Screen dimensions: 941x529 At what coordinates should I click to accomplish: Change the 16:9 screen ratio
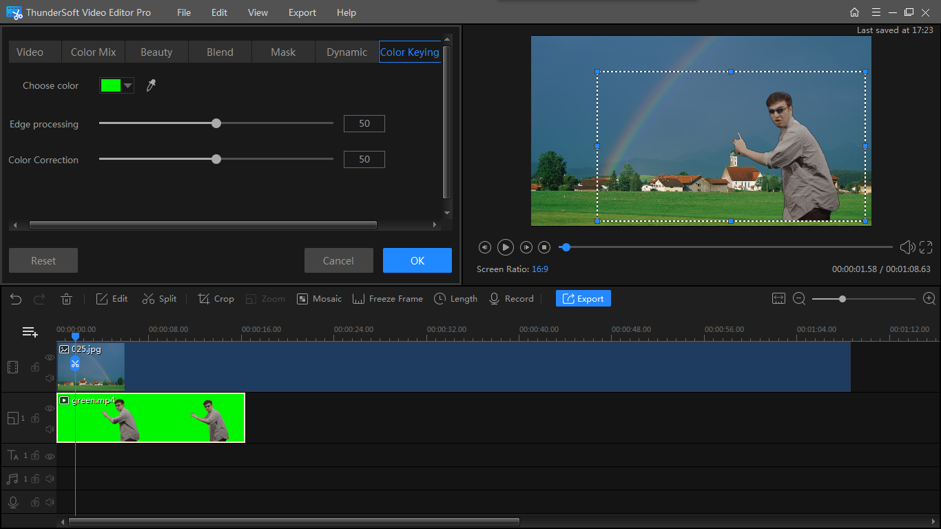(x=539, y=269)
